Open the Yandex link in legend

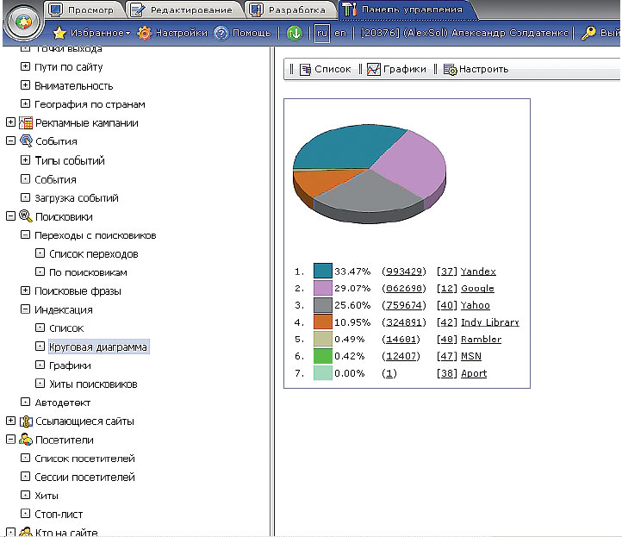pos(478,271)
